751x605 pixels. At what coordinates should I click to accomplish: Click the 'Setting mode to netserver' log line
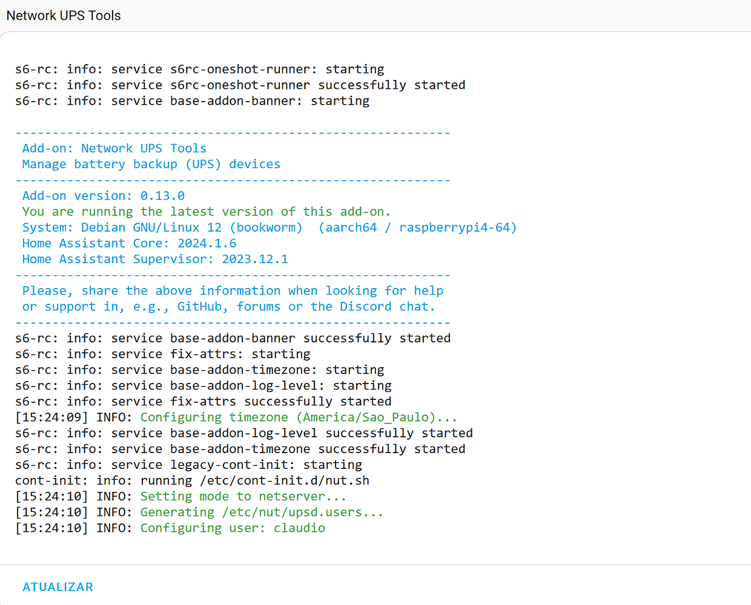coord(181,497)
